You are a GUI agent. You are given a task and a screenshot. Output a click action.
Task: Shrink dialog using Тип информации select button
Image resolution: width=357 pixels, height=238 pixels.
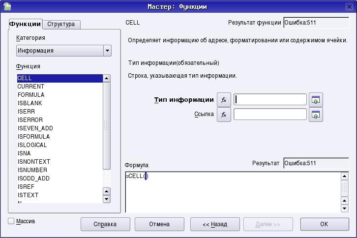[316, 100]
